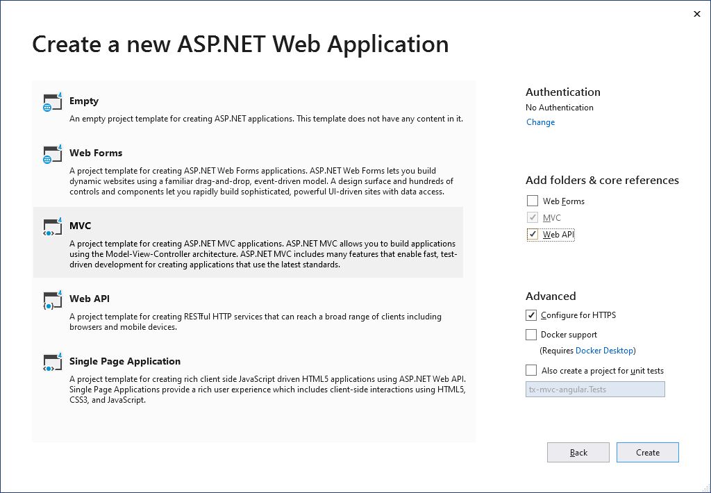Select the MVC template title

[x=81, y=226]
